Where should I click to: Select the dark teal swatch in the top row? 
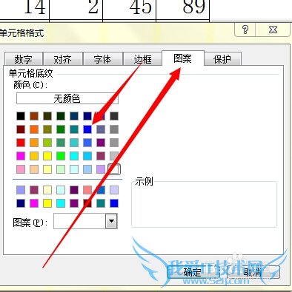pyautogui.click(x=74, y=116)
